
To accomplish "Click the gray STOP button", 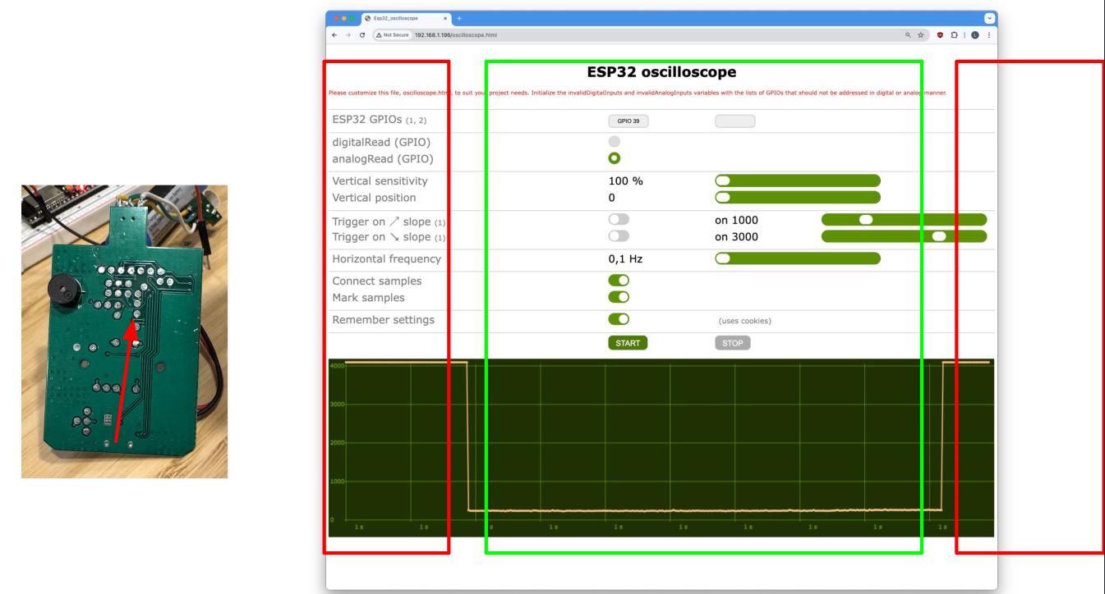I will pos(732,343).
